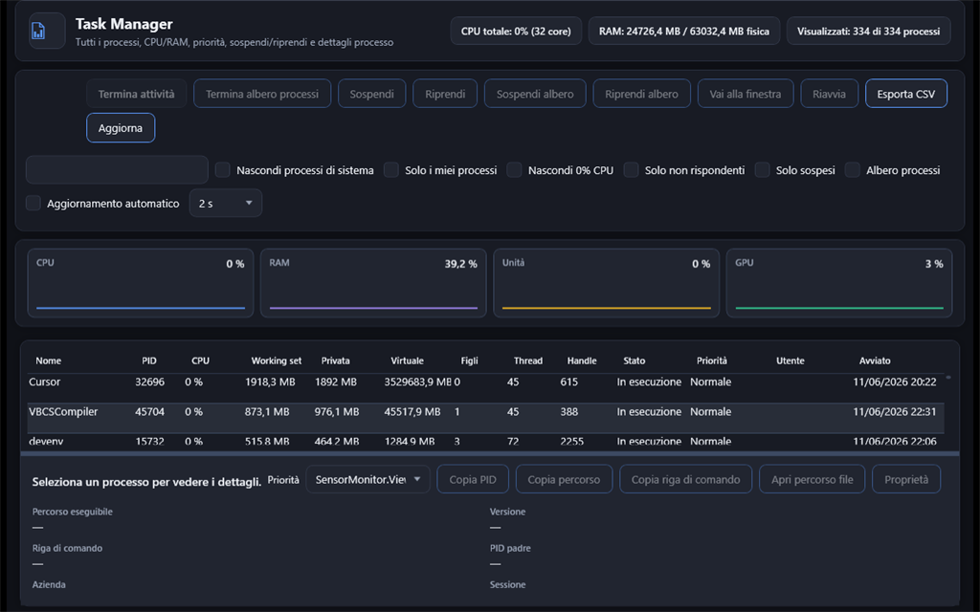Click Sospendi albero button
Image resolution: width=980 pixels, height=612 pixels.
click(x=535, y=94)
